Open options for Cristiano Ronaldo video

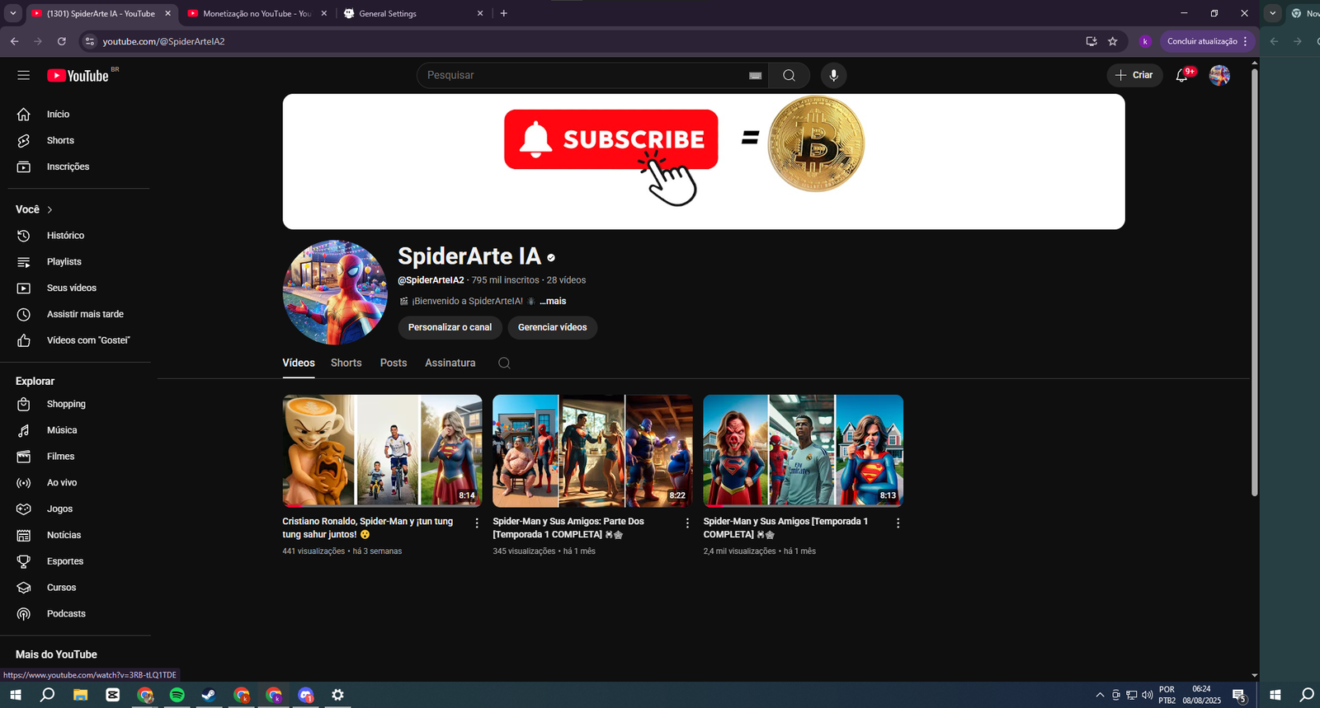pos(477,523)
